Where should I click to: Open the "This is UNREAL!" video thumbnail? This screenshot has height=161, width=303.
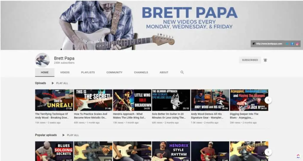click(54, 100)
